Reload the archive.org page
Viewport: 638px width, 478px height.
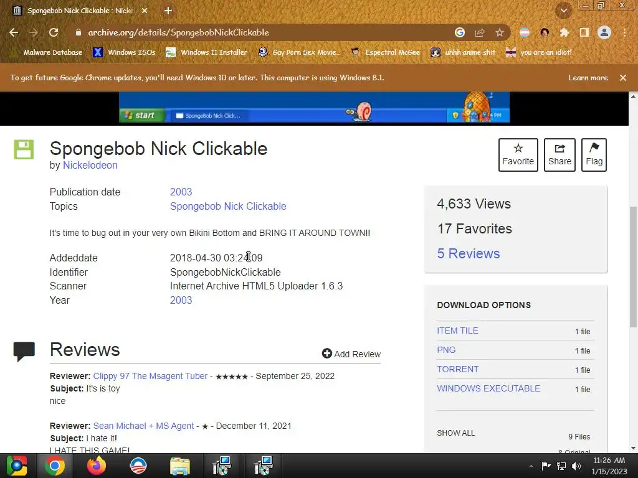pyautogui.click(x=54, y=32)
